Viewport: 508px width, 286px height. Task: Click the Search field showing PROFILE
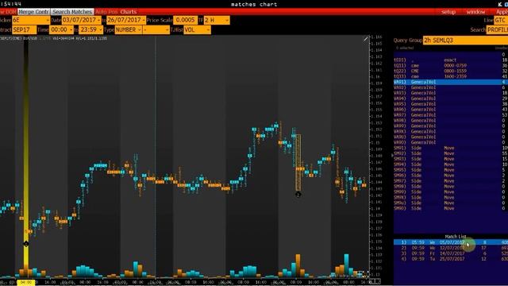[497, 30]
